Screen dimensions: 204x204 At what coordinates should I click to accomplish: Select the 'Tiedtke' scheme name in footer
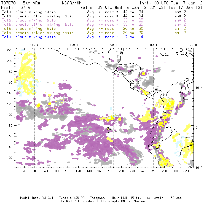pos(65,198)
